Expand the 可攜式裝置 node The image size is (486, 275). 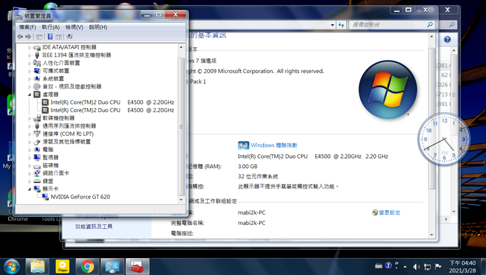pos(30,71)
